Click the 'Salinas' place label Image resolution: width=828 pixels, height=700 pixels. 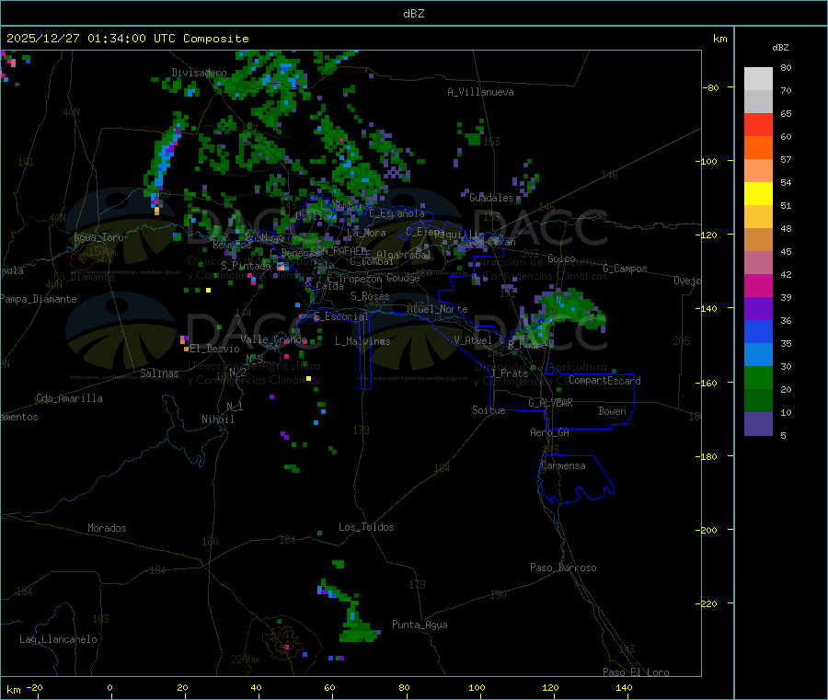(x=159, y=373)
